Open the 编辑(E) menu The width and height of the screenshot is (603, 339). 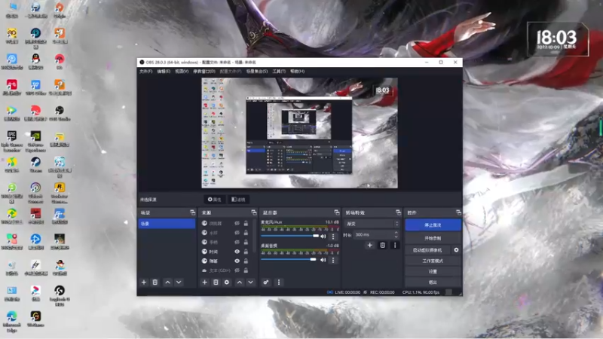[x=164, y=72]
